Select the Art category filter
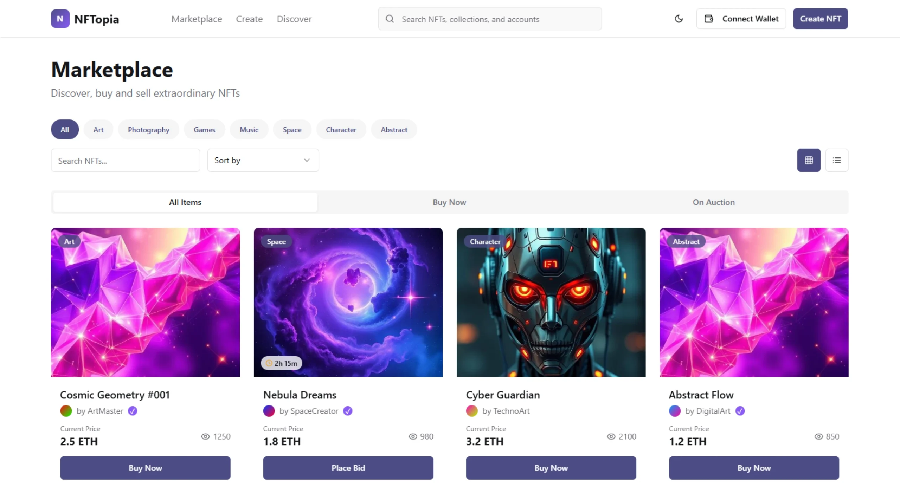 click(x=98, y=129)
